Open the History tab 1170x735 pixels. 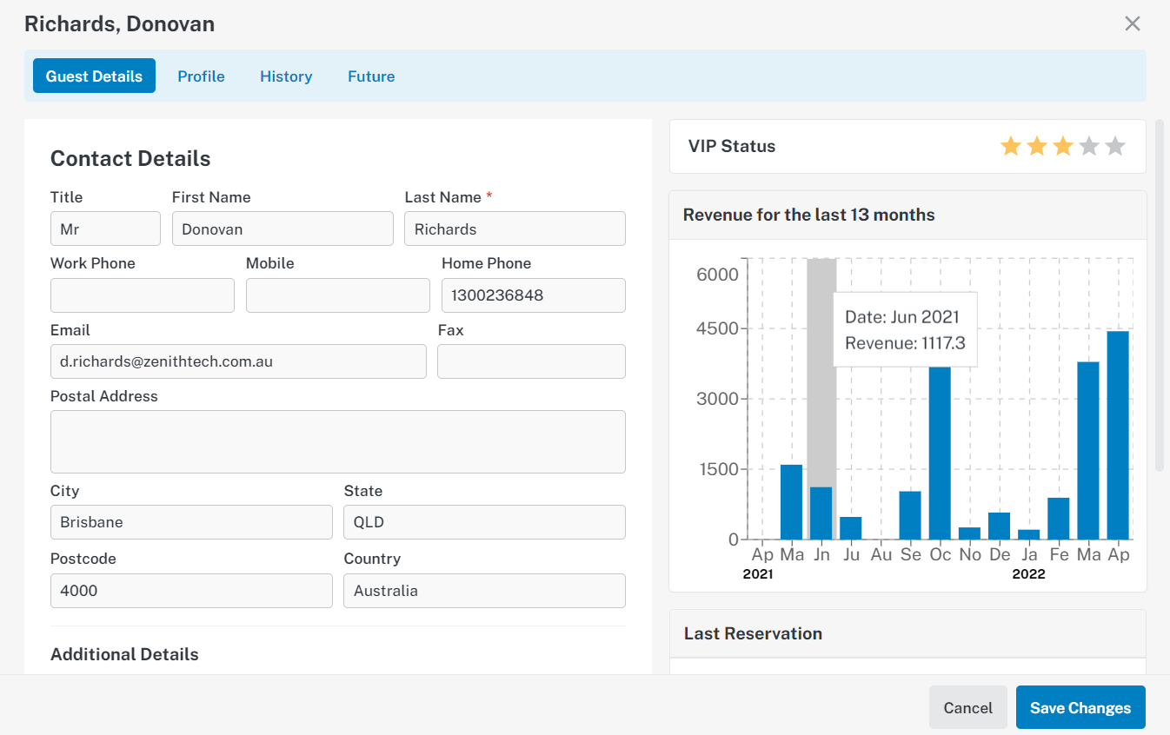(x=286, y=76)
